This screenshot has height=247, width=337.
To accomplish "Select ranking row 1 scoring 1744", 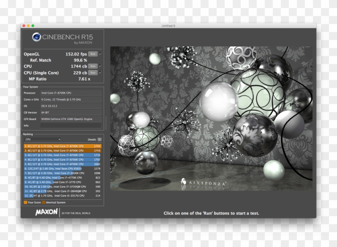I will 62,146.
